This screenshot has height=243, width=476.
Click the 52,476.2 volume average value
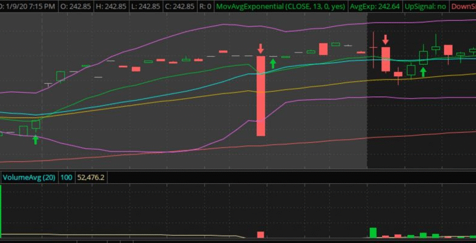click(91, 178)
